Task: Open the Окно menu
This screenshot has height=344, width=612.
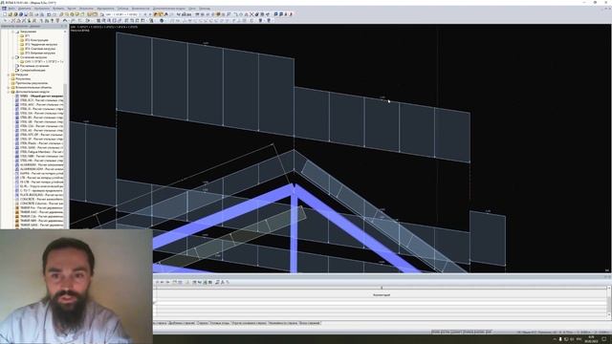Action: coord(192,9)
